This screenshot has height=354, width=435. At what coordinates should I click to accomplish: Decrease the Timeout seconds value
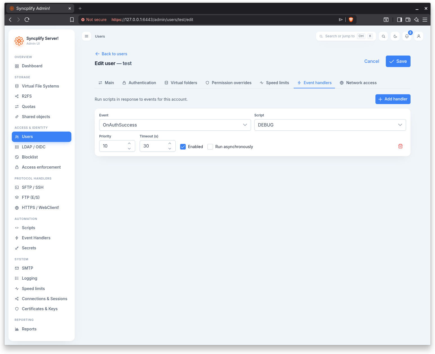(x=170, y=149)
